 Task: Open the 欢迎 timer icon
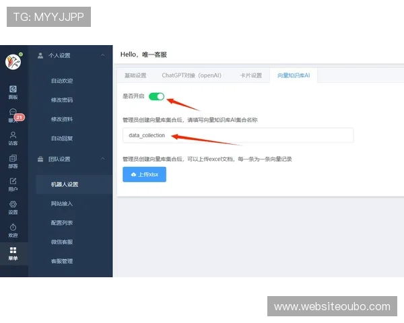[13, 231]
